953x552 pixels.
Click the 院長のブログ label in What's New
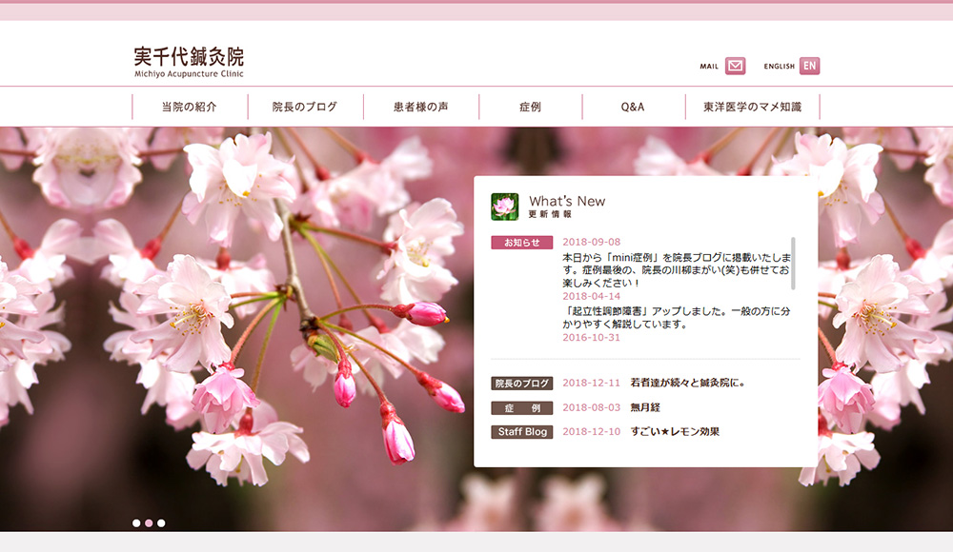click(x=522, y=384)
